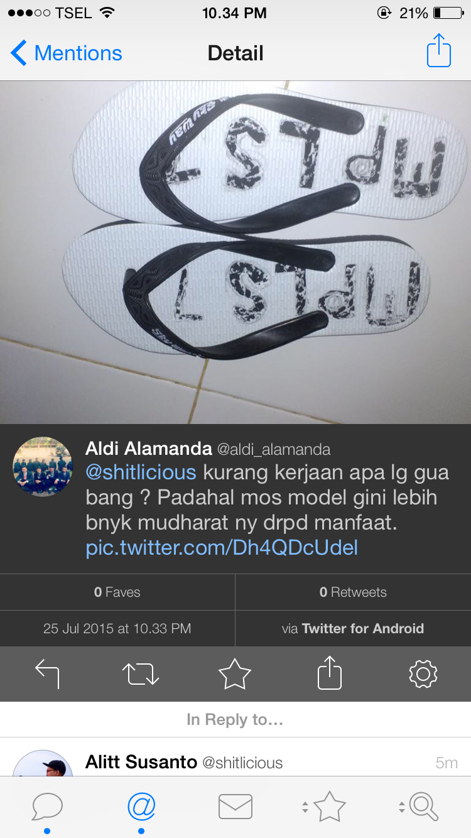Show the 0 Retweets list
Image resolution: width=471 pixels, height=838 pixels.
pos(353,592)
